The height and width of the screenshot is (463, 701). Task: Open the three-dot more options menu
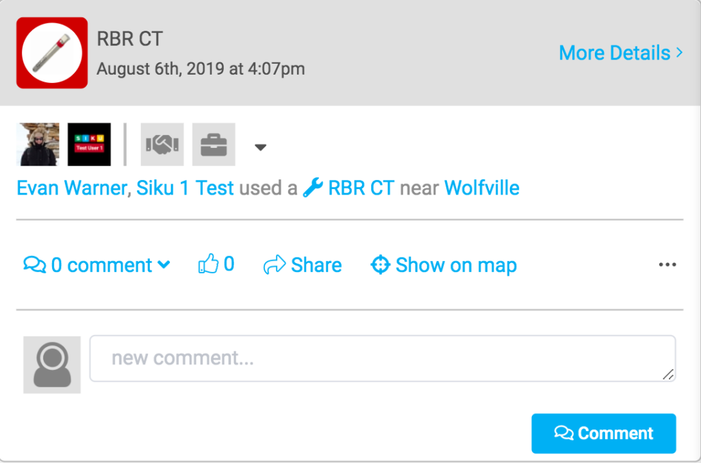(x=667, y=265)
